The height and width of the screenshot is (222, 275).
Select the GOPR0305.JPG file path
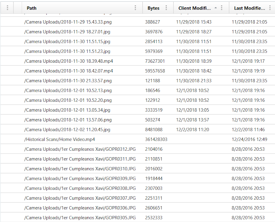click(x=80, y=218)
